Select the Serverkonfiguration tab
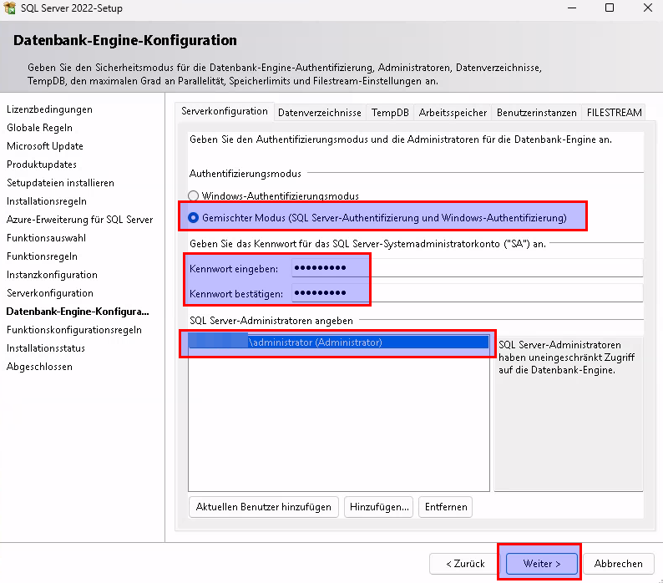The image size is (663, 583). [225, 112]
